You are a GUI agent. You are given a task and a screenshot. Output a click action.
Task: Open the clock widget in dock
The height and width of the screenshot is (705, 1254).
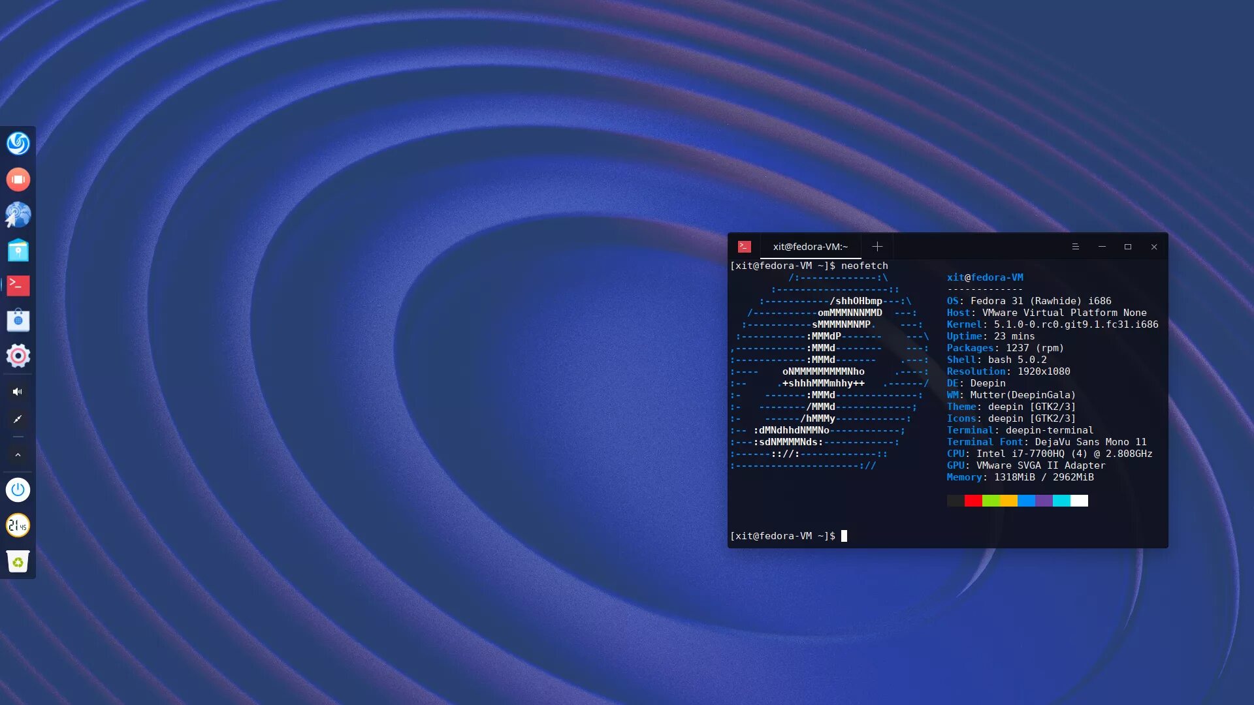(x=18, y=525)
